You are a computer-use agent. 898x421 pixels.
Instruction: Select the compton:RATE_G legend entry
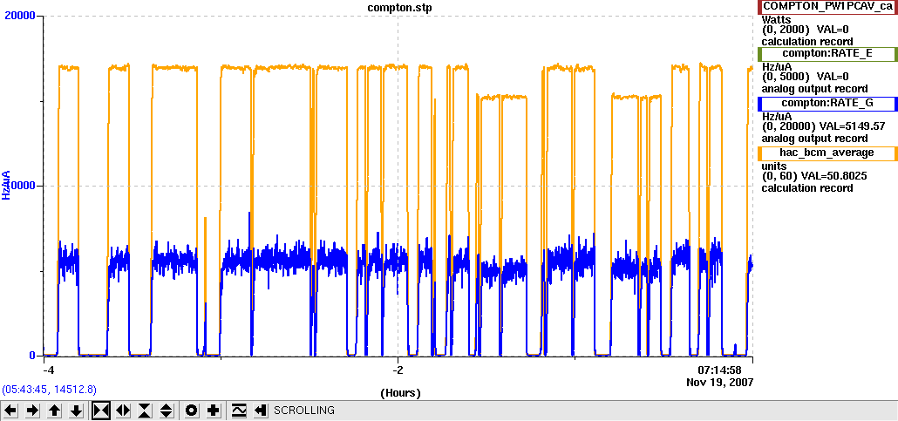pyautogui.click(x=827, y=104)
